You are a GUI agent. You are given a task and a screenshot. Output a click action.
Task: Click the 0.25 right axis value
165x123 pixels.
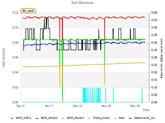pyautogui.click(x=154, y=65)
